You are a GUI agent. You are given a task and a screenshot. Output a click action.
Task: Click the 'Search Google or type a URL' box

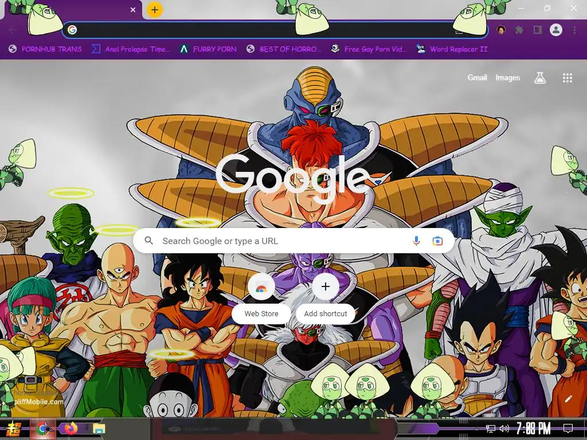pyautogui.click(x=294, y=241)
